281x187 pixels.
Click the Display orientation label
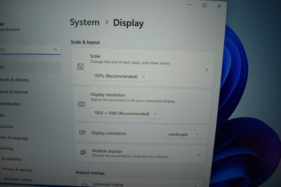click(x=109, y=133)
